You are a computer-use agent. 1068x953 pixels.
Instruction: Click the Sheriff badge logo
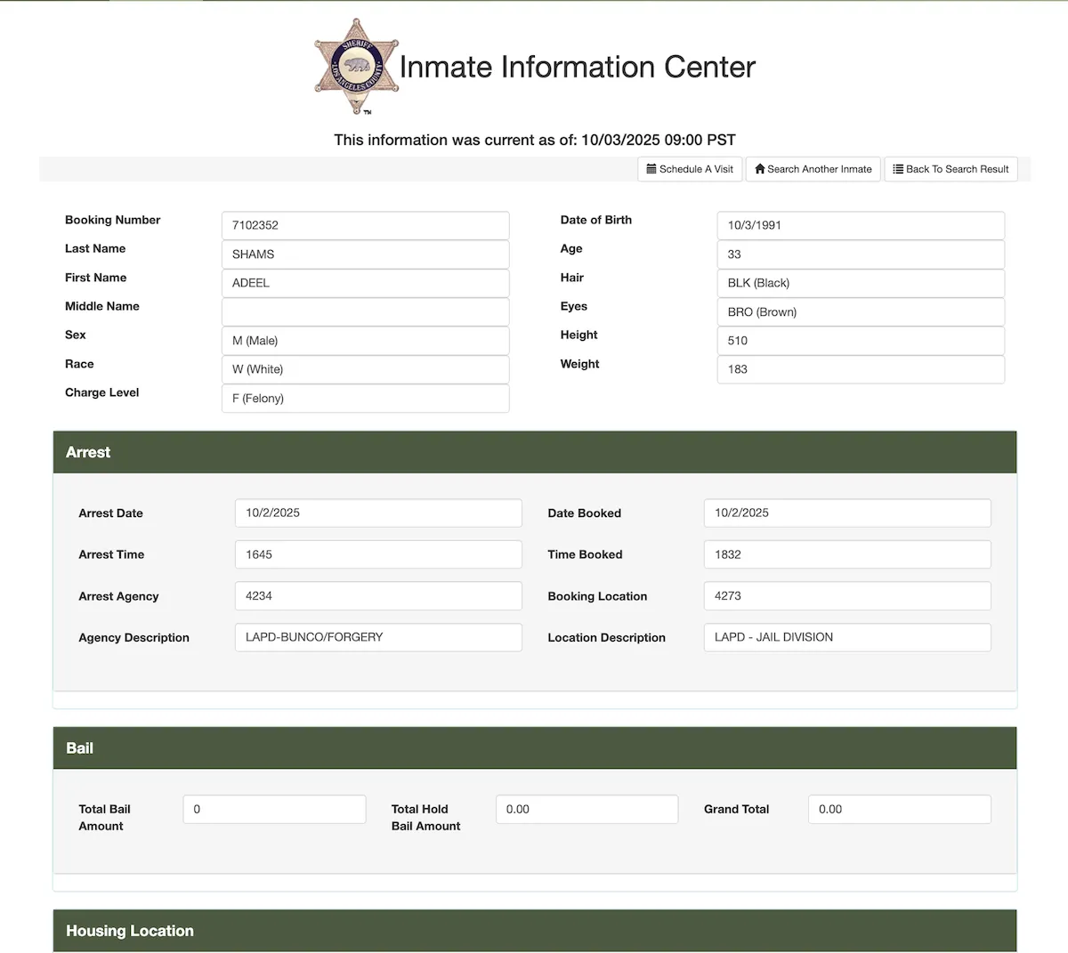click(x=356, y=67)
